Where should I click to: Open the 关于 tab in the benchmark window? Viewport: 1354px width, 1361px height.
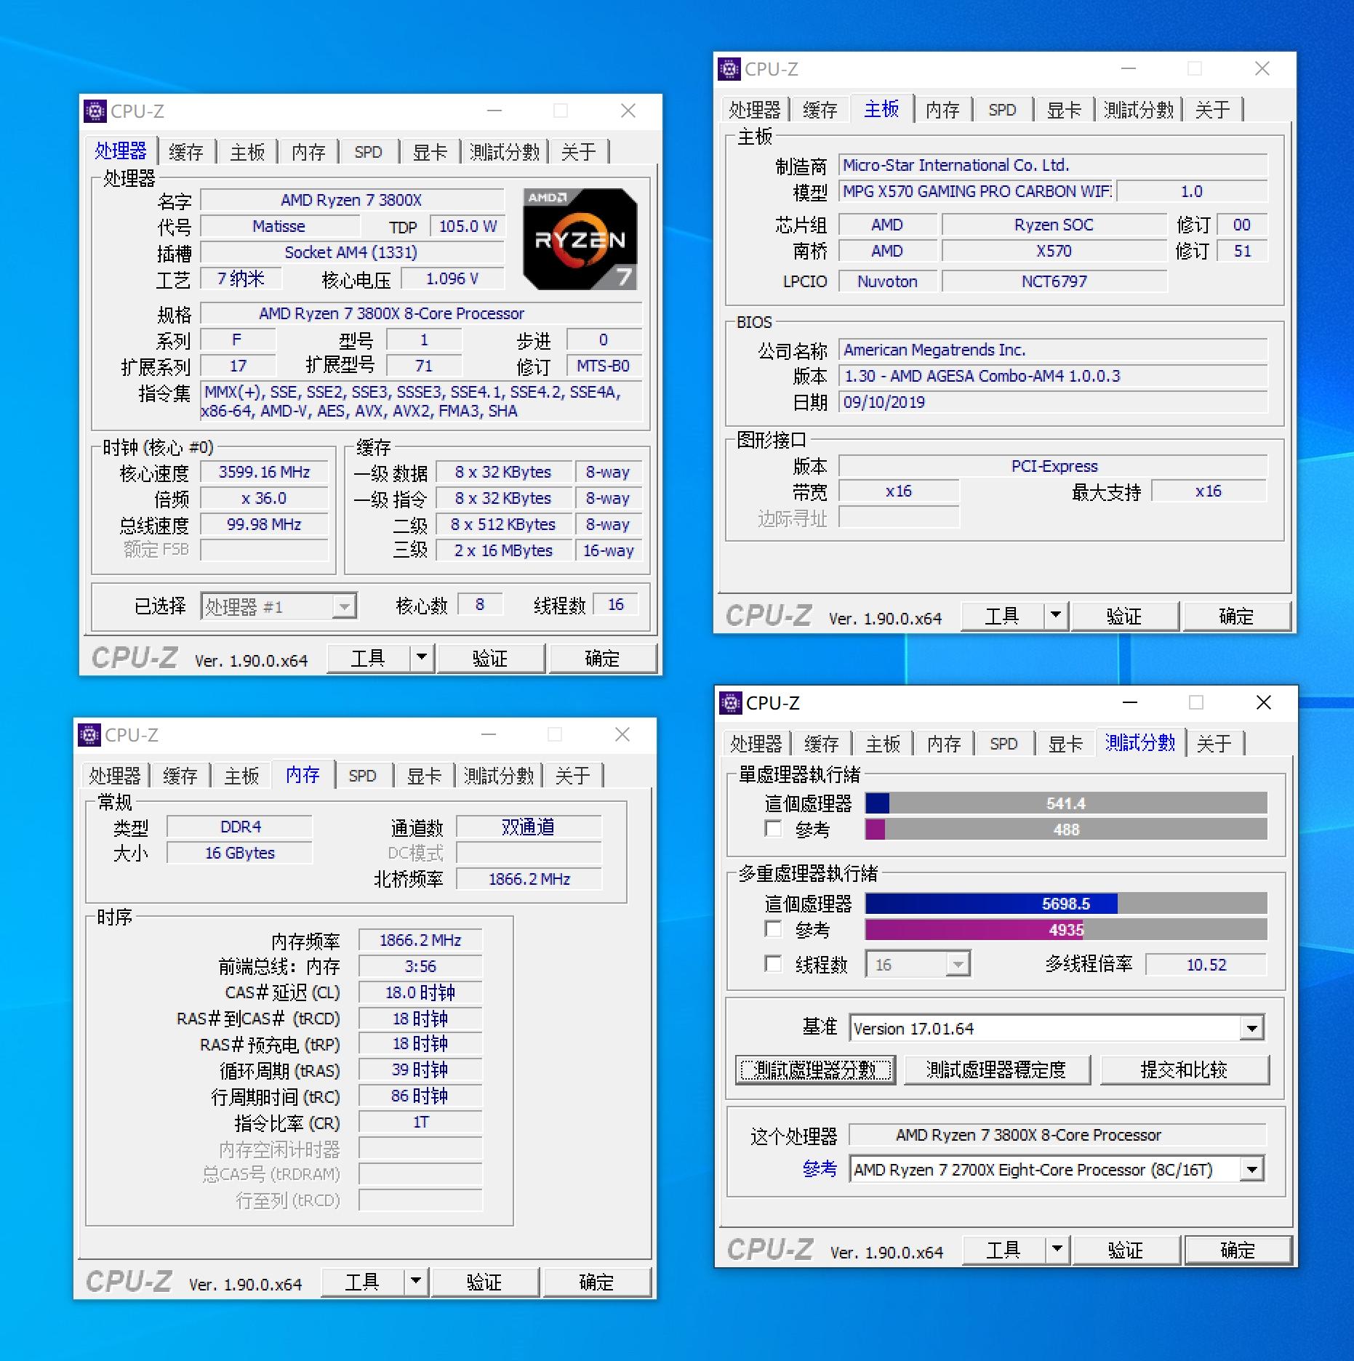pyautogui.click(x=1214, y=744)
